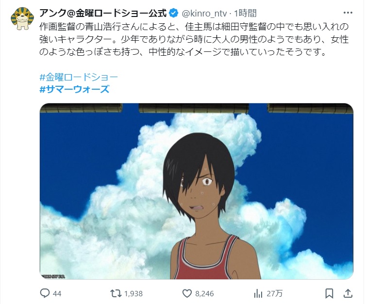Retweet this post using the arrows icon
The height and width of the screenshot is (304, 365).
116,293
